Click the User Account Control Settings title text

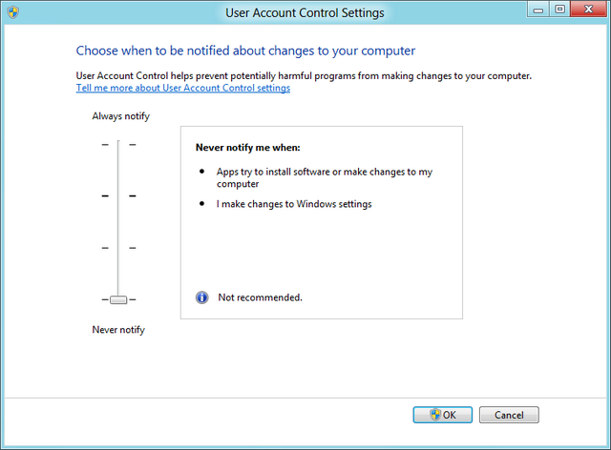tap(305, 12)
